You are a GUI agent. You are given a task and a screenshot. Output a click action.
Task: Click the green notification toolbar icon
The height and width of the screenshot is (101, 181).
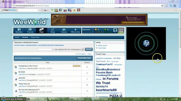point(56,10)
